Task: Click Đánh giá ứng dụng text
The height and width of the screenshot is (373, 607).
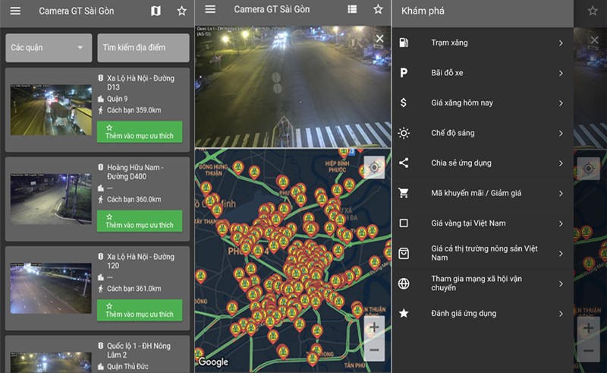Action: point(464,313)
